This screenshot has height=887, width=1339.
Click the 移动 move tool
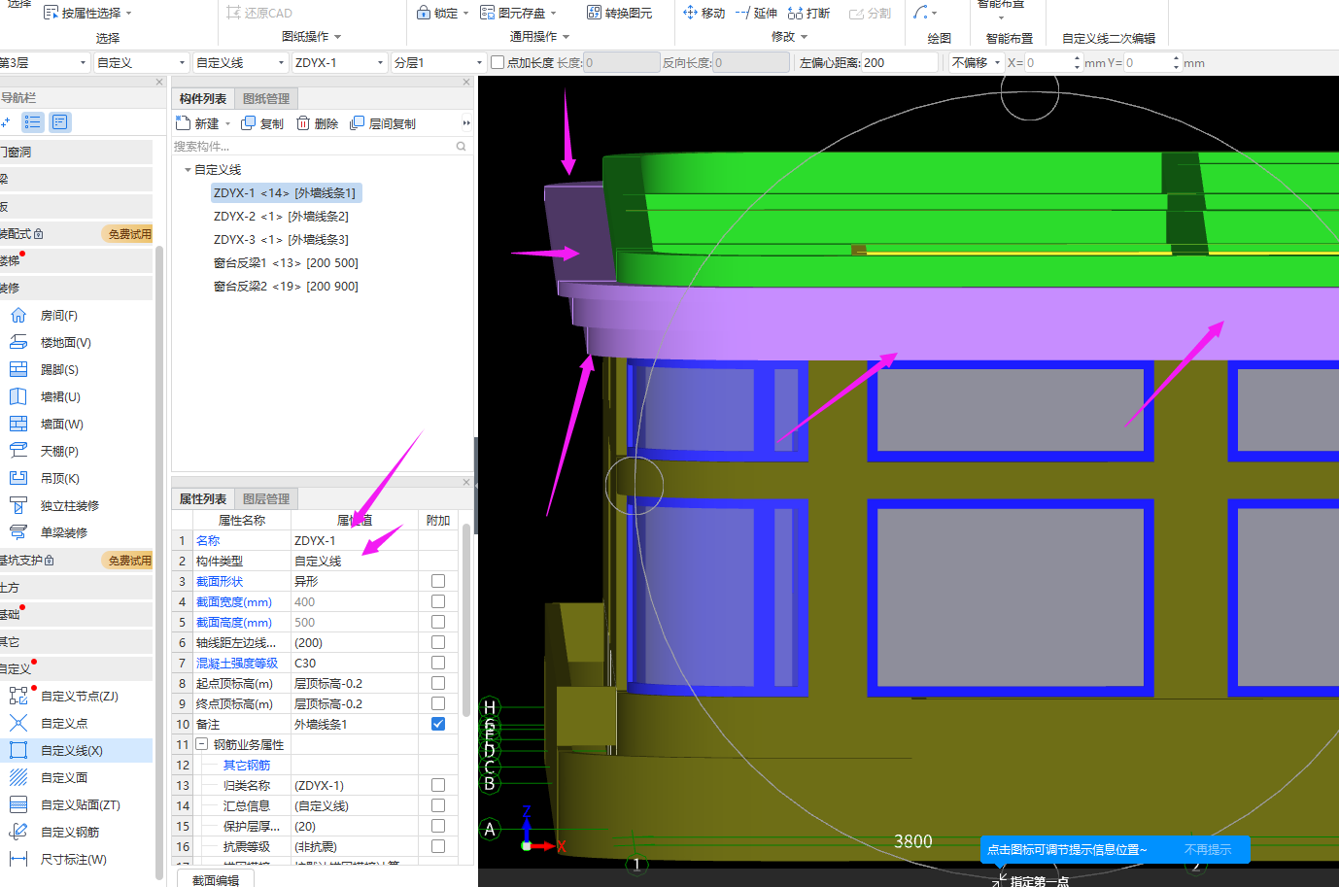tap(704, 13)
